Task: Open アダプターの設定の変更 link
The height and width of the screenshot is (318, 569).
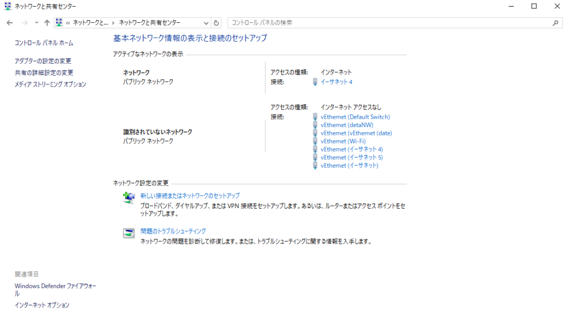Action: [43, 61]
